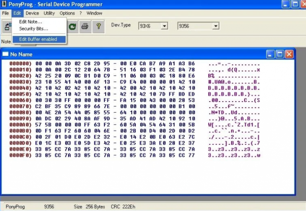Maximize the No Name buffer window
306x211 pixels.
click(x=280, y=54)
